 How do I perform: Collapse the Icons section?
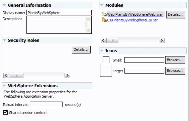(x=102, y=51)
